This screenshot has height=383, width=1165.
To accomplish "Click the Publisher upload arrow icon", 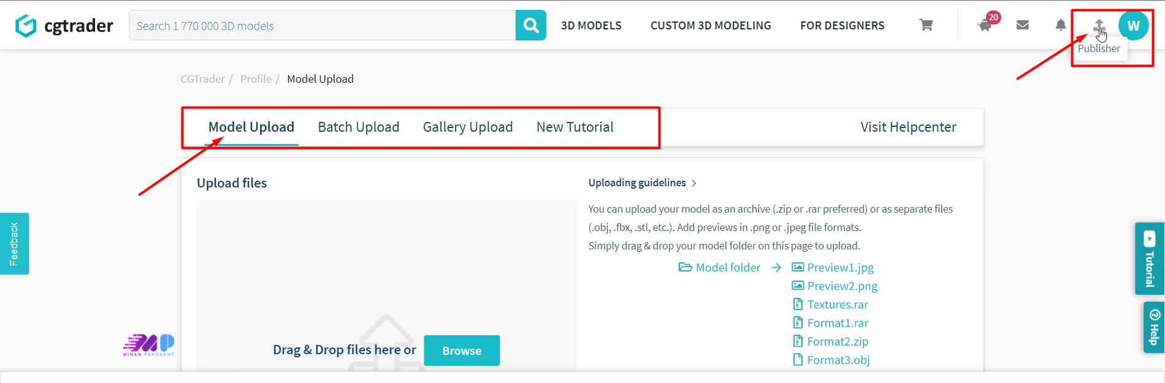I will click(x=1099, y=25).
